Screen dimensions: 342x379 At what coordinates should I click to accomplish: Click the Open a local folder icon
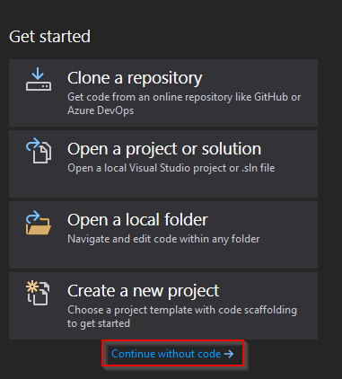tap(39, 223)
